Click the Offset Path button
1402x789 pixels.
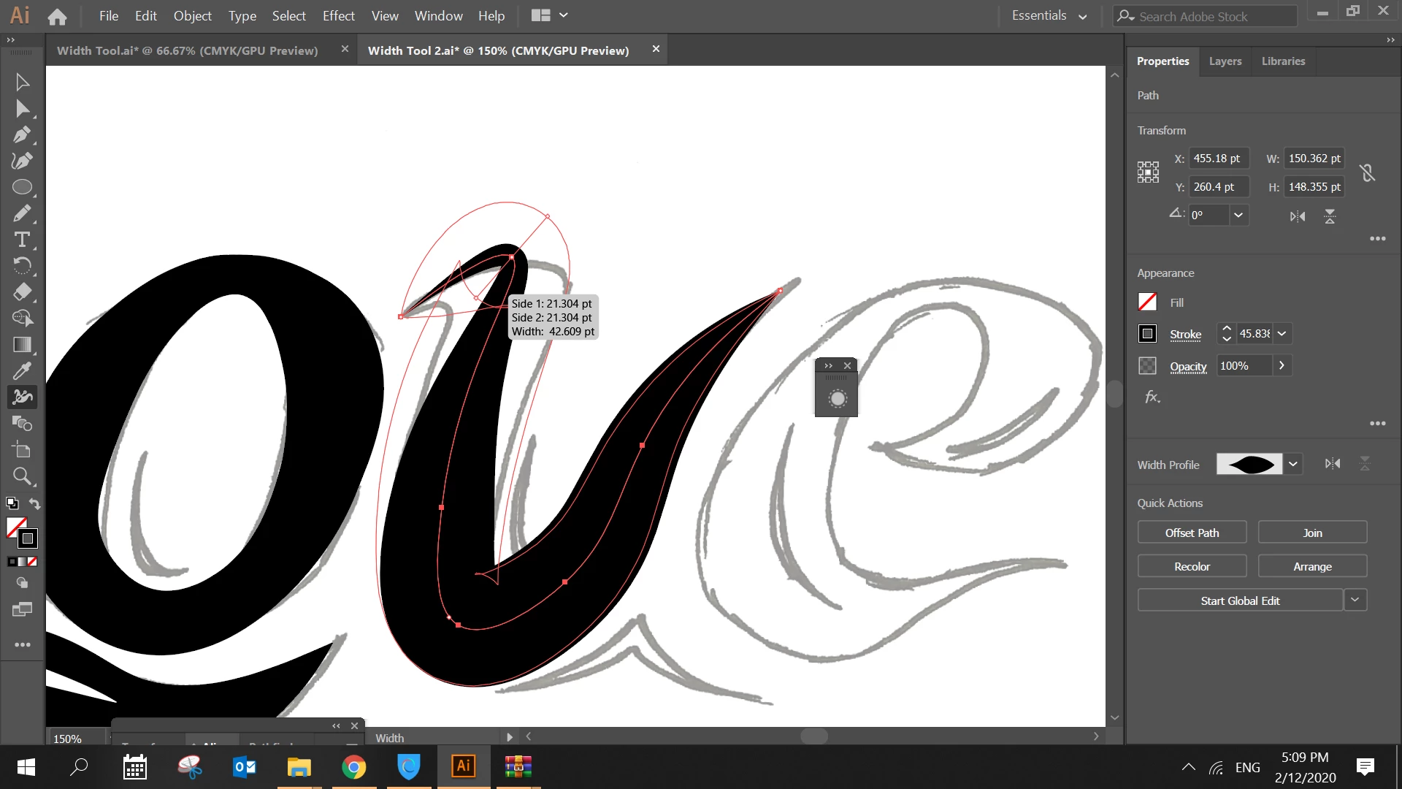(1192, 533)
